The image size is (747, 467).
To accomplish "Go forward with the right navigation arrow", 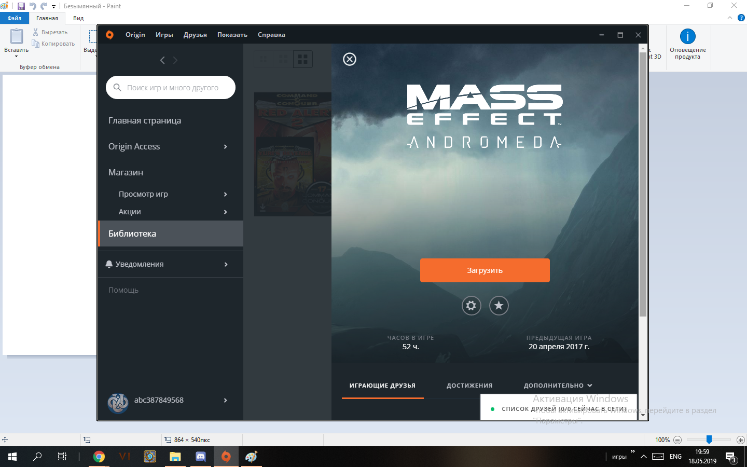I will (x=175, y=60).
